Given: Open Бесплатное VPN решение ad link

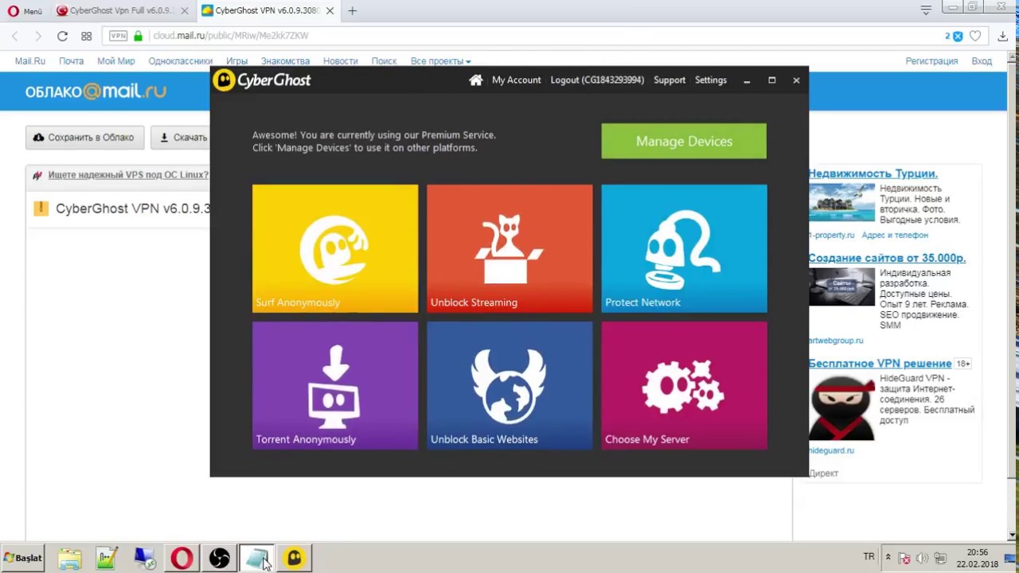Looking at the screenshot, I should point(880,363).
